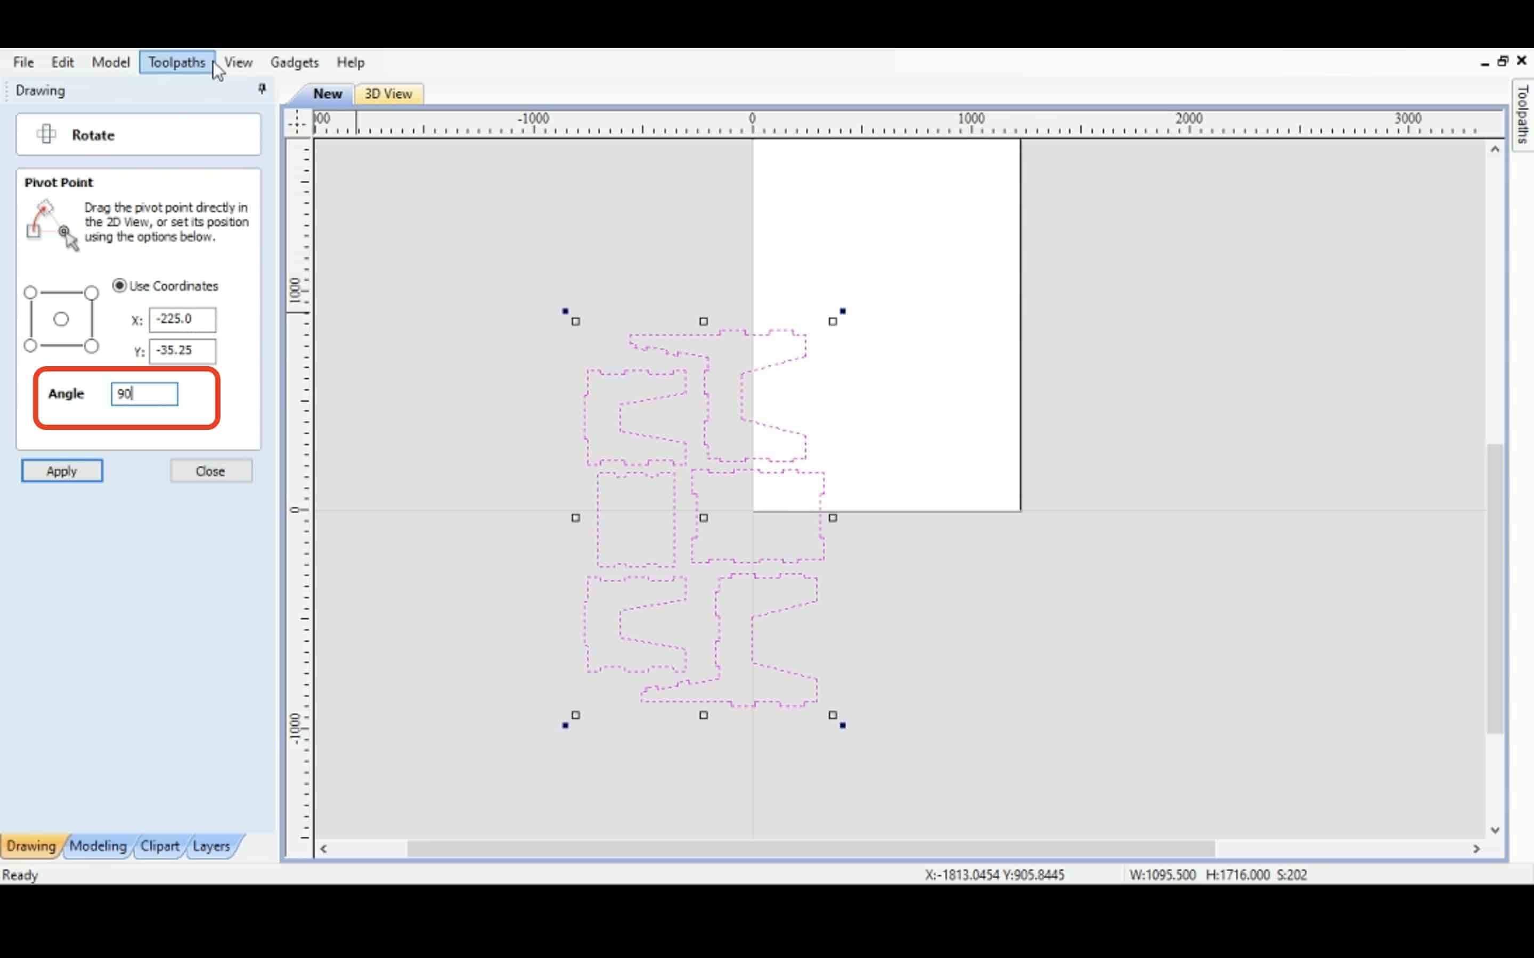Click the Rotate tool icon in panel

[45, 134]
